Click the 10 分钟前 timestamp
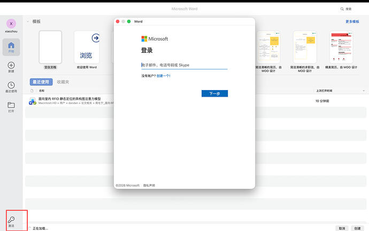369x231 pixels. [x=322, y=101]
